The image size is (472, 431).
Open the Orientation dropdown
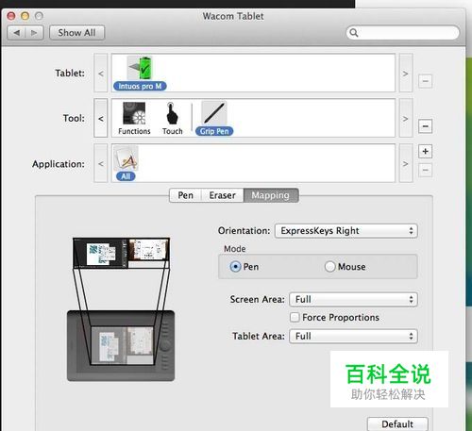tap(346, 231)
